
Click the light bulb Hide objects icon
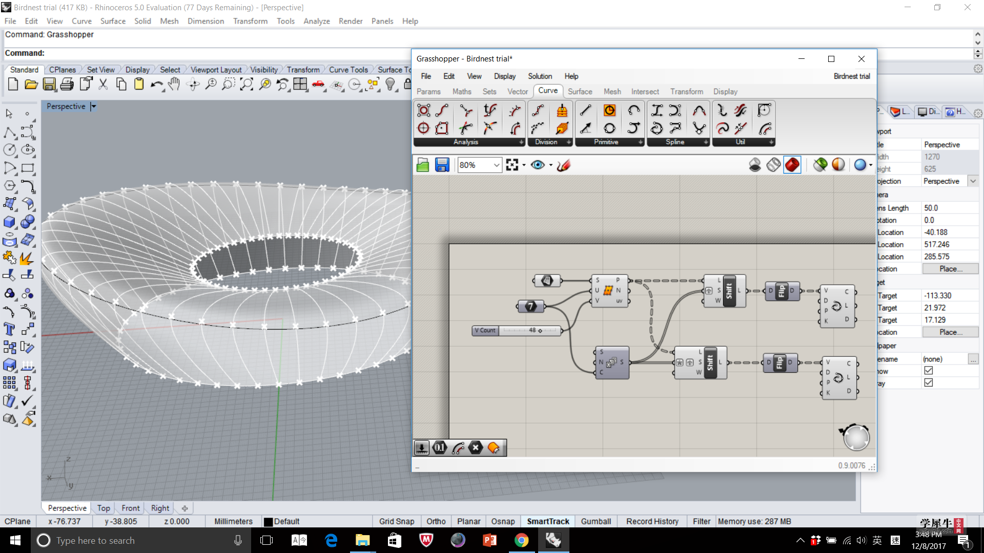tap(391, 84)
